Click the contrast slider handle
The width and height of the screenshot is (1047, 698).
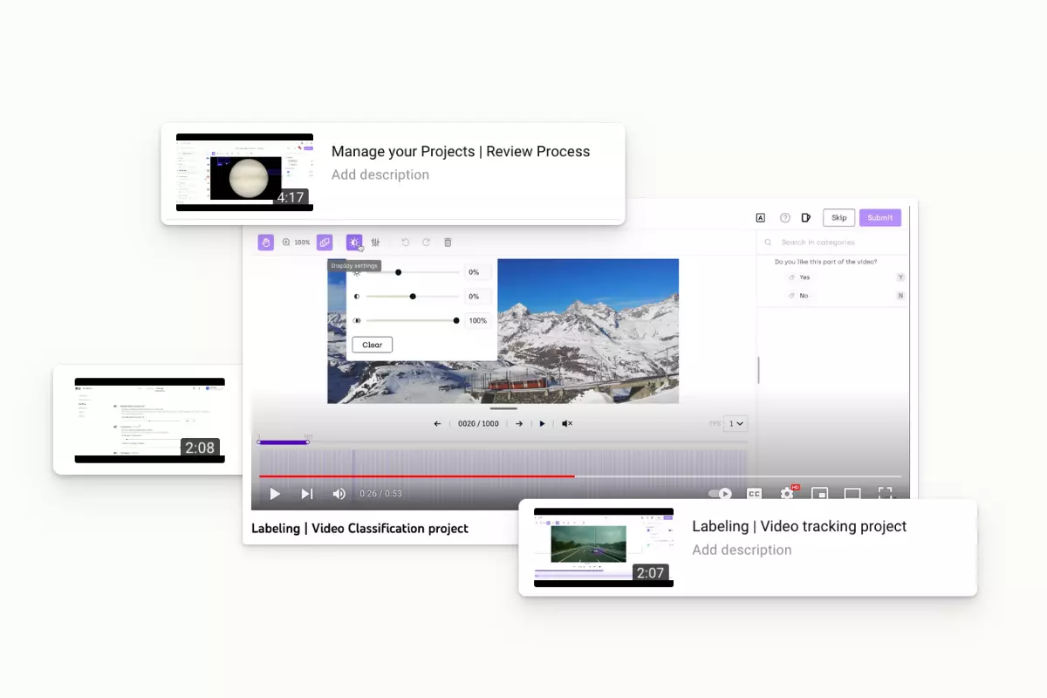[x=413, y=297]
